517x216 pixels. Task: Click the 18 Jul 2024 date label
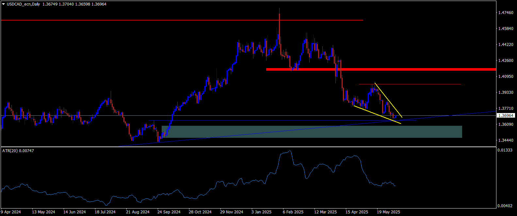point(105,212)
